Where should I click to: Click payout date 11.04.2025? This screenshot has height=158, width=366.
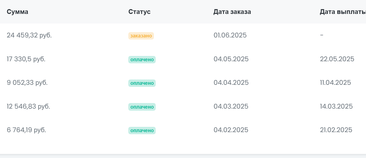[x=335, y=83]
